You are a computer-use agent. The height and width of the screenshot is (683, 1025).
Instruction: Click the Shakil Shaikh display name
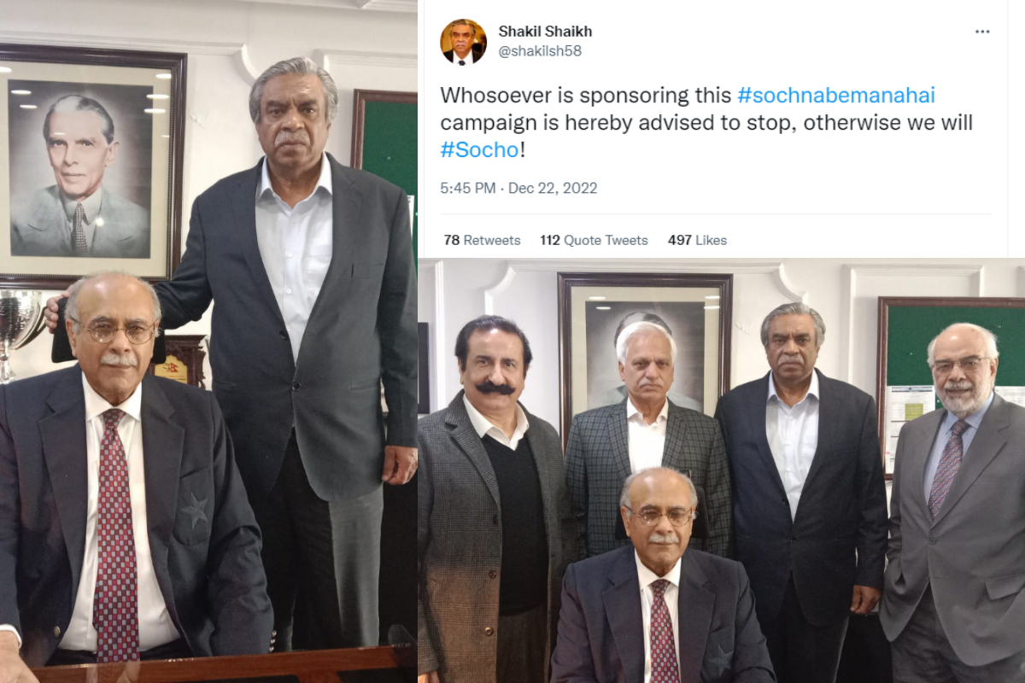point(545,32)
